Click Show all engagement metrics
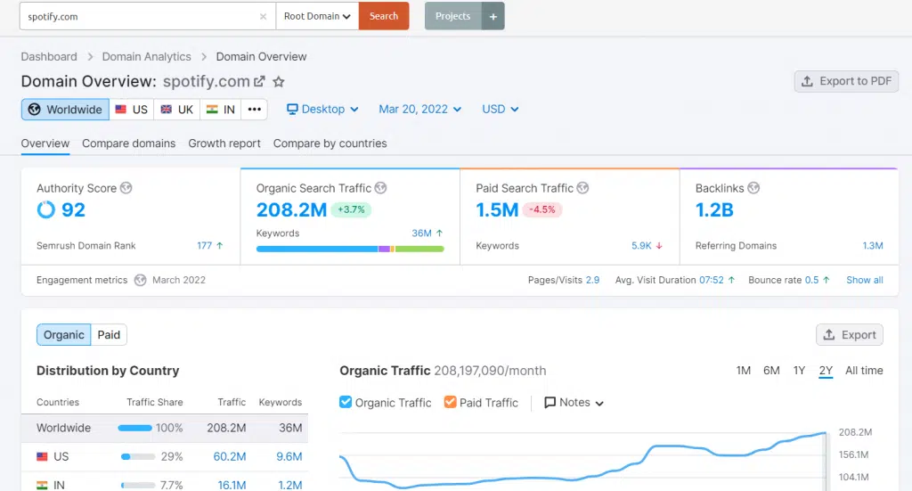 864,280
